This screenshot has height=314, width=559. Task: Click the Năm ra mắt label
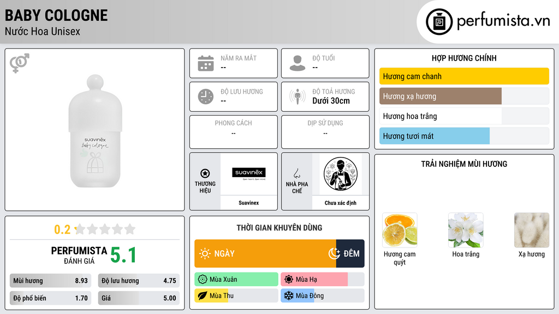tap(239, 58)
